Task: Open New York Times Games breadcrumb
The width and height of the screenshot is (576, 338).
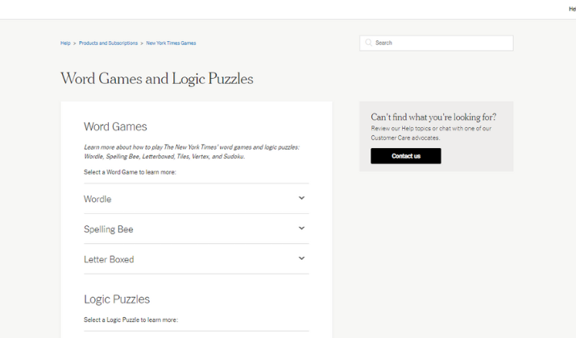Action: point(171,43)
